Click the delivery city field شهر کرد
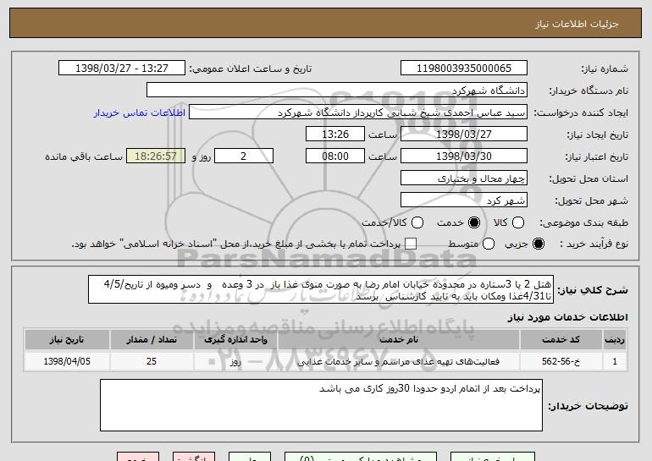Screen dimensions: 652x461 click(x=464, y=200)
